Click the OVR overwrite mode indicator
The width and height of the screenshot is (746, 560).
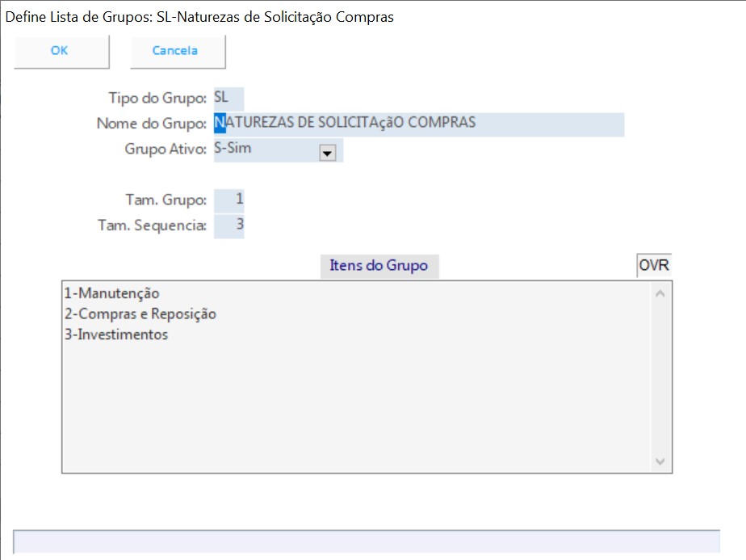(654, 265)
